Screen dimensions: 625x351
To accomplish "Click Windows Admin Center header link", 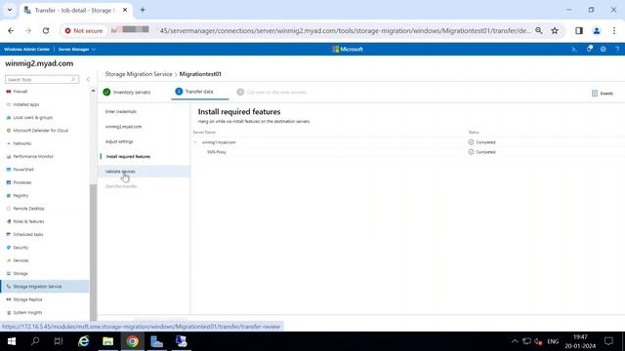I will [x=26, y=50].
